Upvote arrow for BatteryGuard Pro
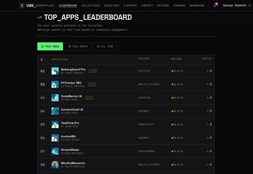253x174 pixels. point(208,71)
